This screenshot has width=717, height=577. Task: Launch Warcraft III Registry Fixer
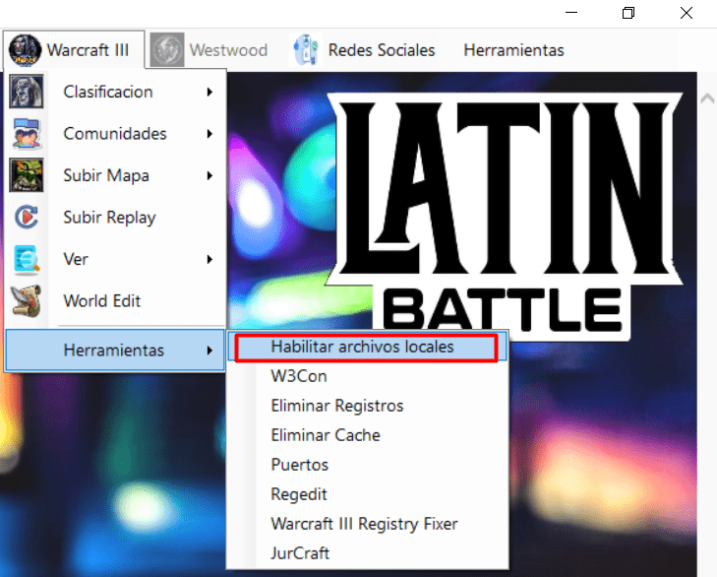368,524
